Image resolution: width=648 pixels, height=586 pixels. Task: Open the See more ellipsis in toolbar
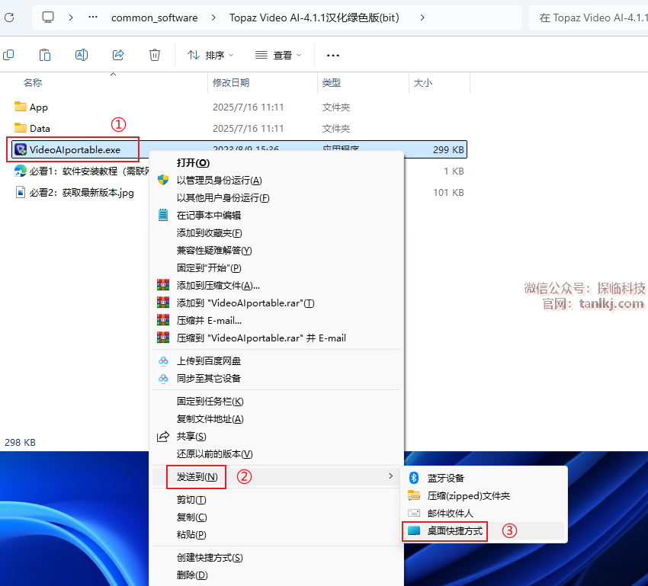point(332,56)
